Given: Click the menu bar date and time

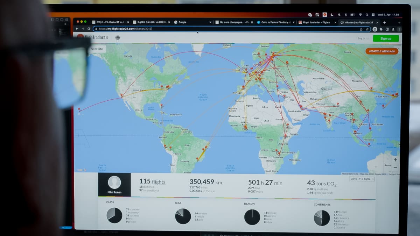Looking at the screenshot, I should pos(388,15).
